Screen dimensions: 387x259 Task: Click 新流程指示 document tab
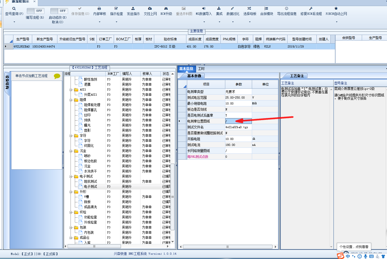[21, 2]
